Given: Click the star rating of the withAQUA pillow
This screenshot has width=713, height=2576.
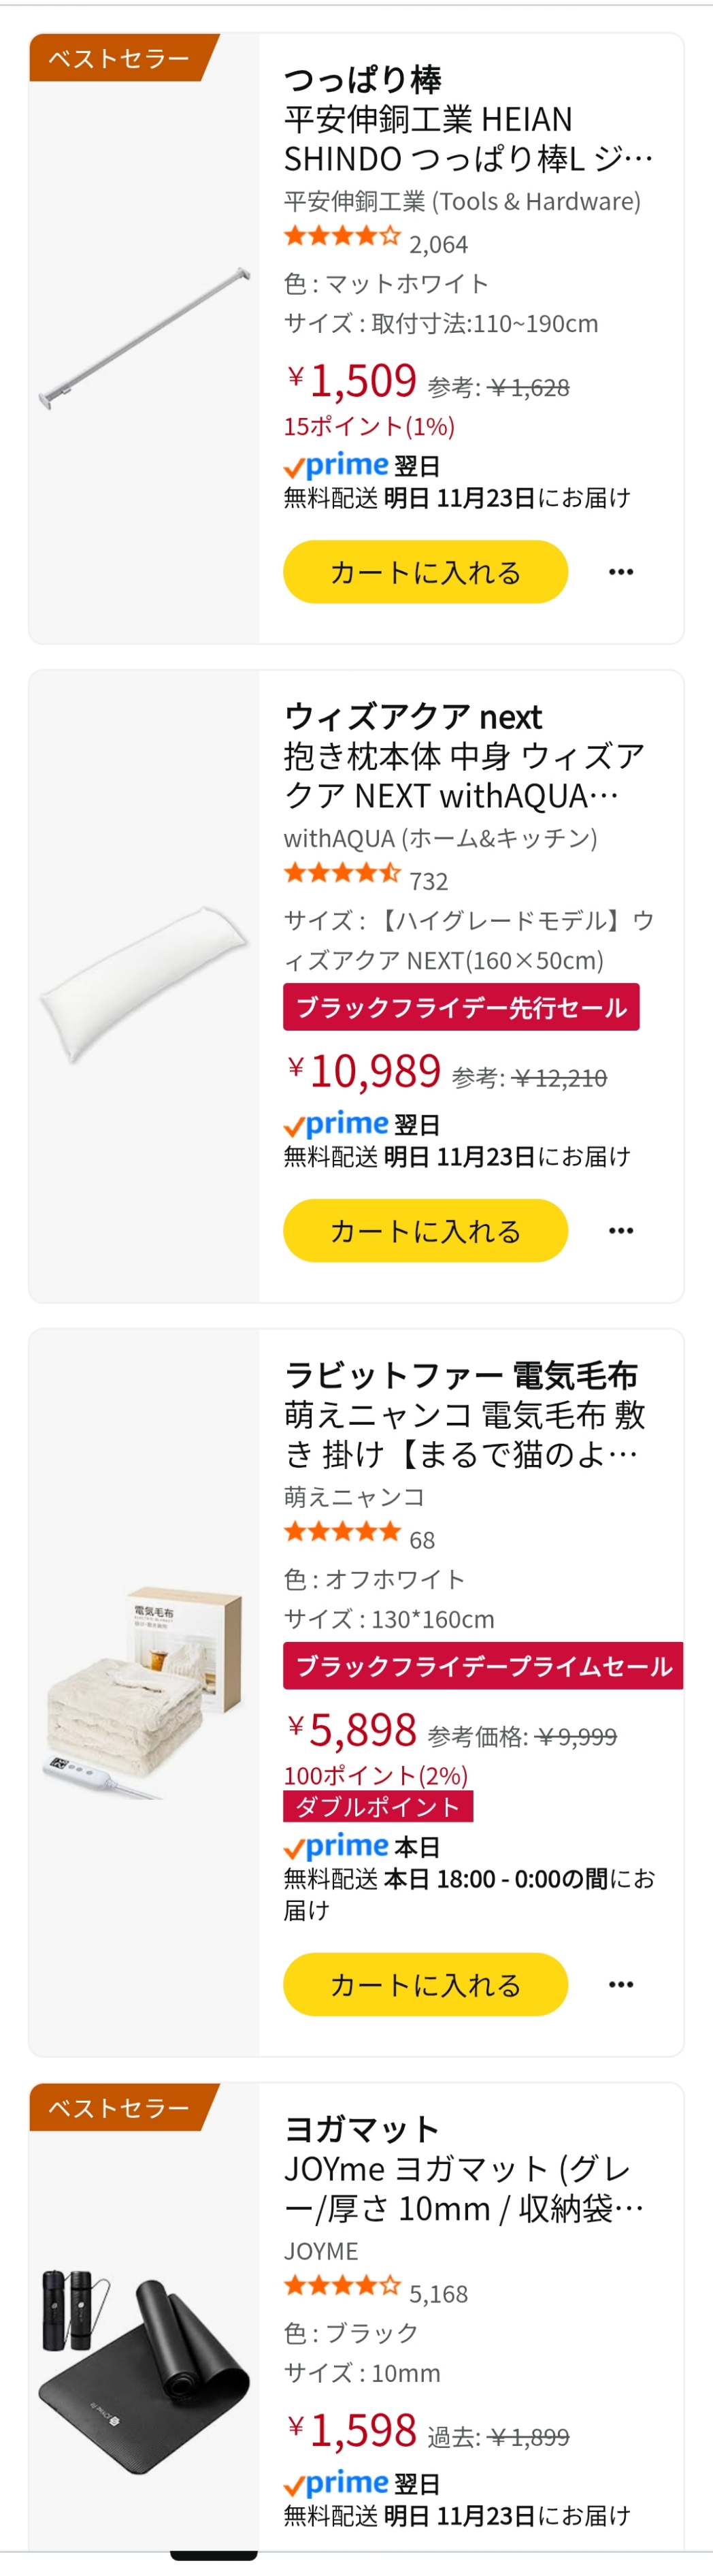Looking at the screenshot, I should coord(342,874).
